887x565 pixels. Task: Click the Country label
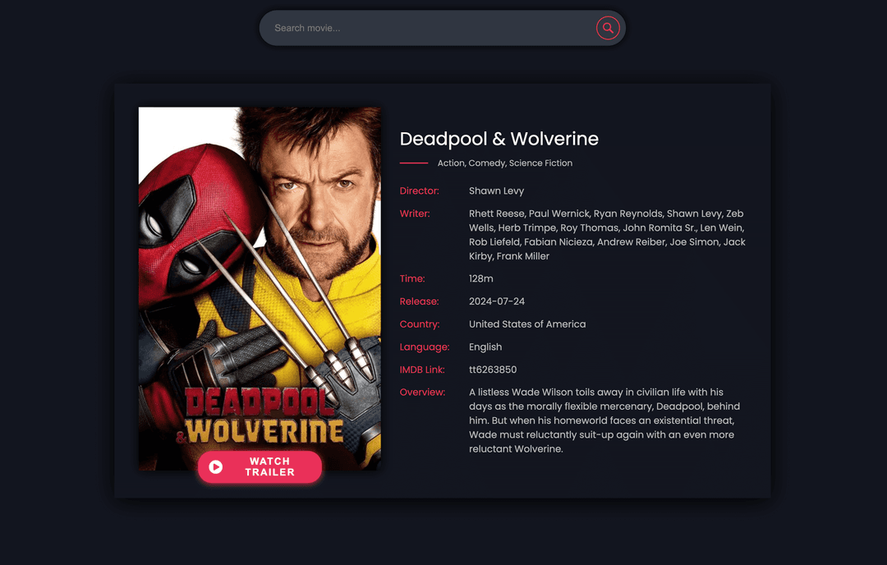coord(419,324)
